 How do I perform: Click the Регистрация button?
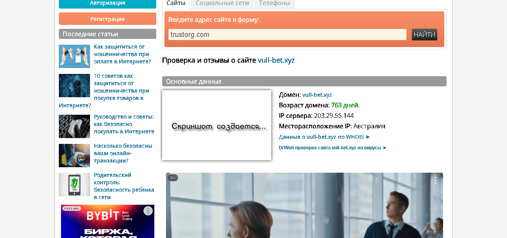click(107, 18)
